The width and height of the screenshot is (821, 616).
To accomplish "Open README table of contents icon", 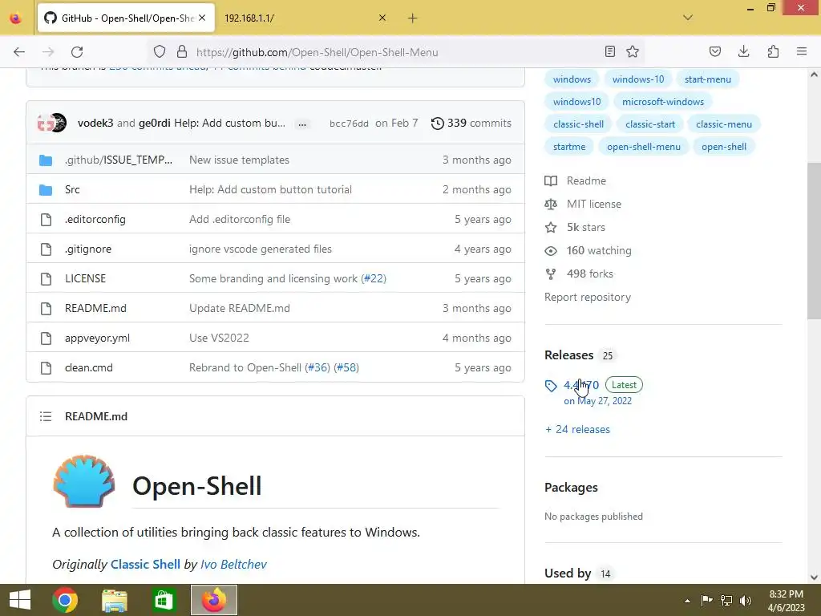I will pos(46,416).
